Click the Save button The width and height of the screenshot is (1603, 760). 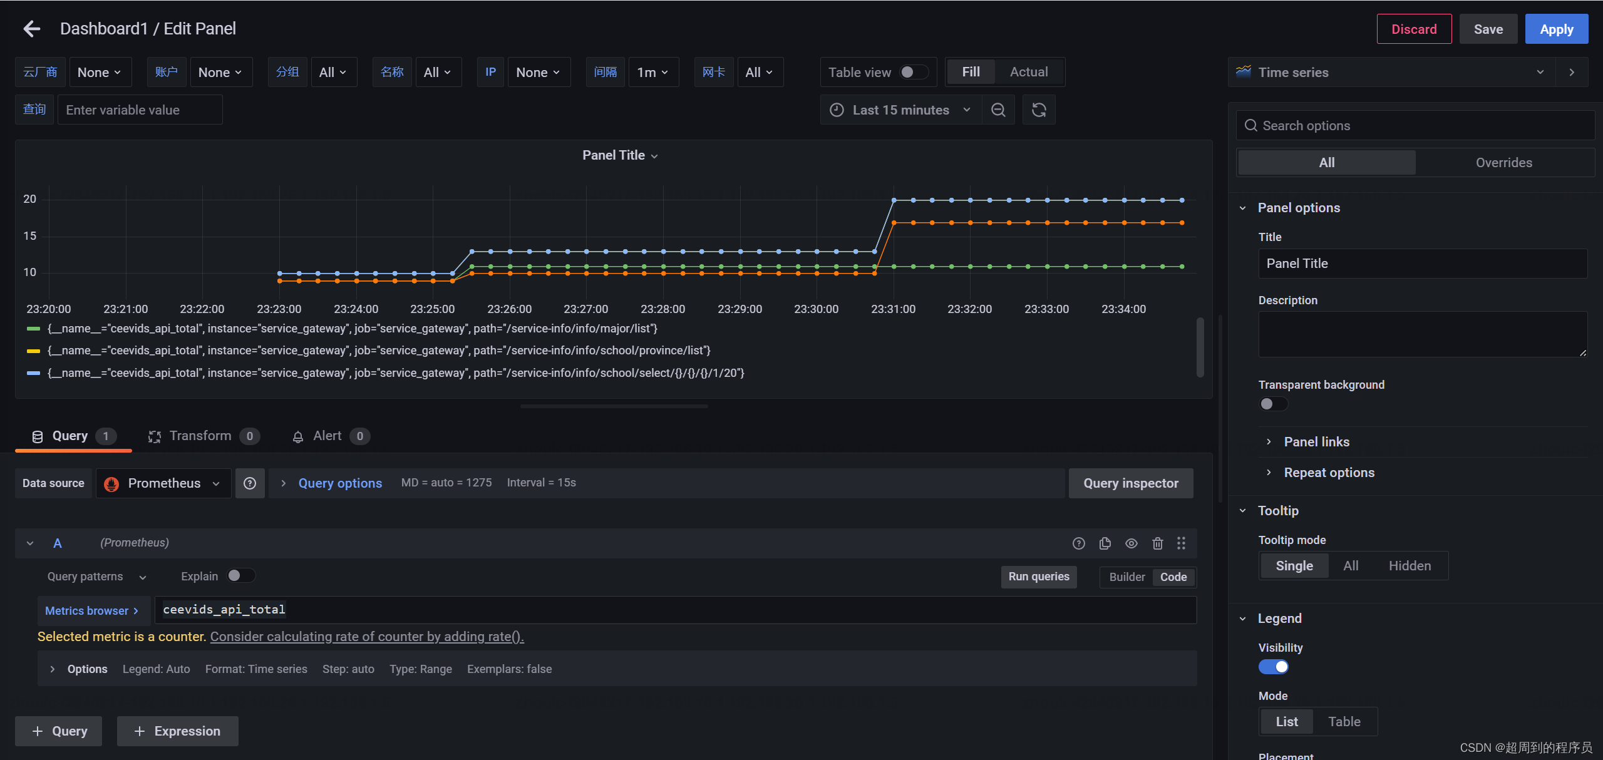pyautogui.click(x=1488, y=29)
